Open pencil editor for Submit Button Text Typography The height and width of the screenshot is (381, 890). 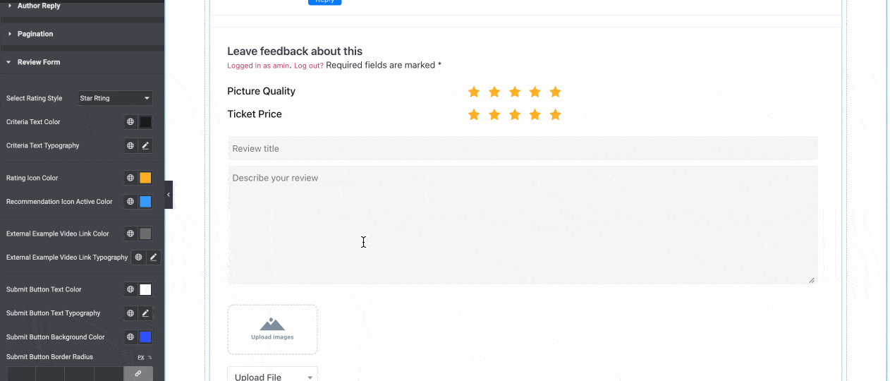(145, 313)
